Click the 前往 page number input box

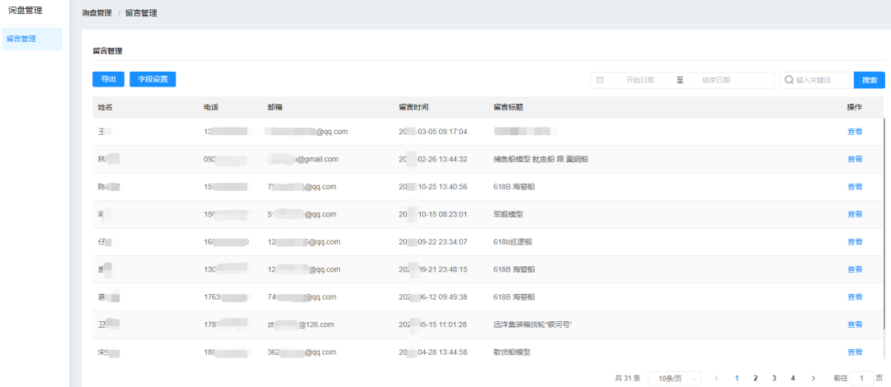(x=862, y=378)
